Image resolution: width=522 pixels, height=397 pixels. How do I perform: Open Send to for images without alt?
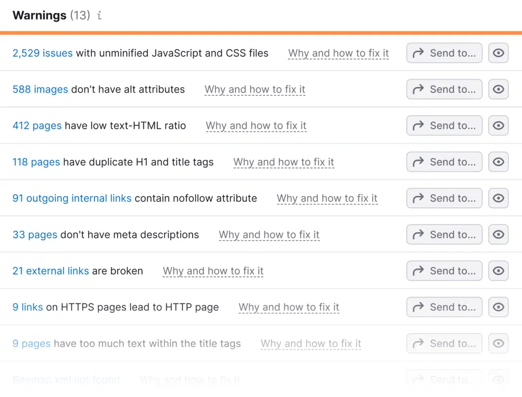(444, 89)
